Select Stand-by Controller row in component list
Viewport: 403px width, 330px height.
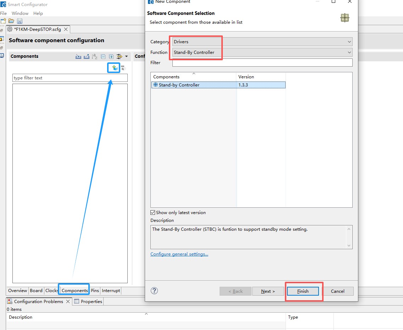click(179, 85)
